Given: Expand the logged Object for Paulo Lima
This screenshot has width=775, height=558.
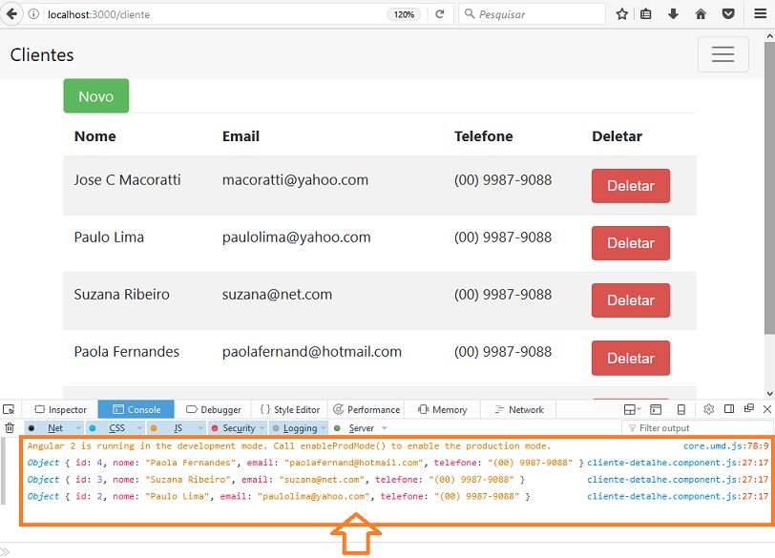Looking at the screenshot, I should click(43, 496).
